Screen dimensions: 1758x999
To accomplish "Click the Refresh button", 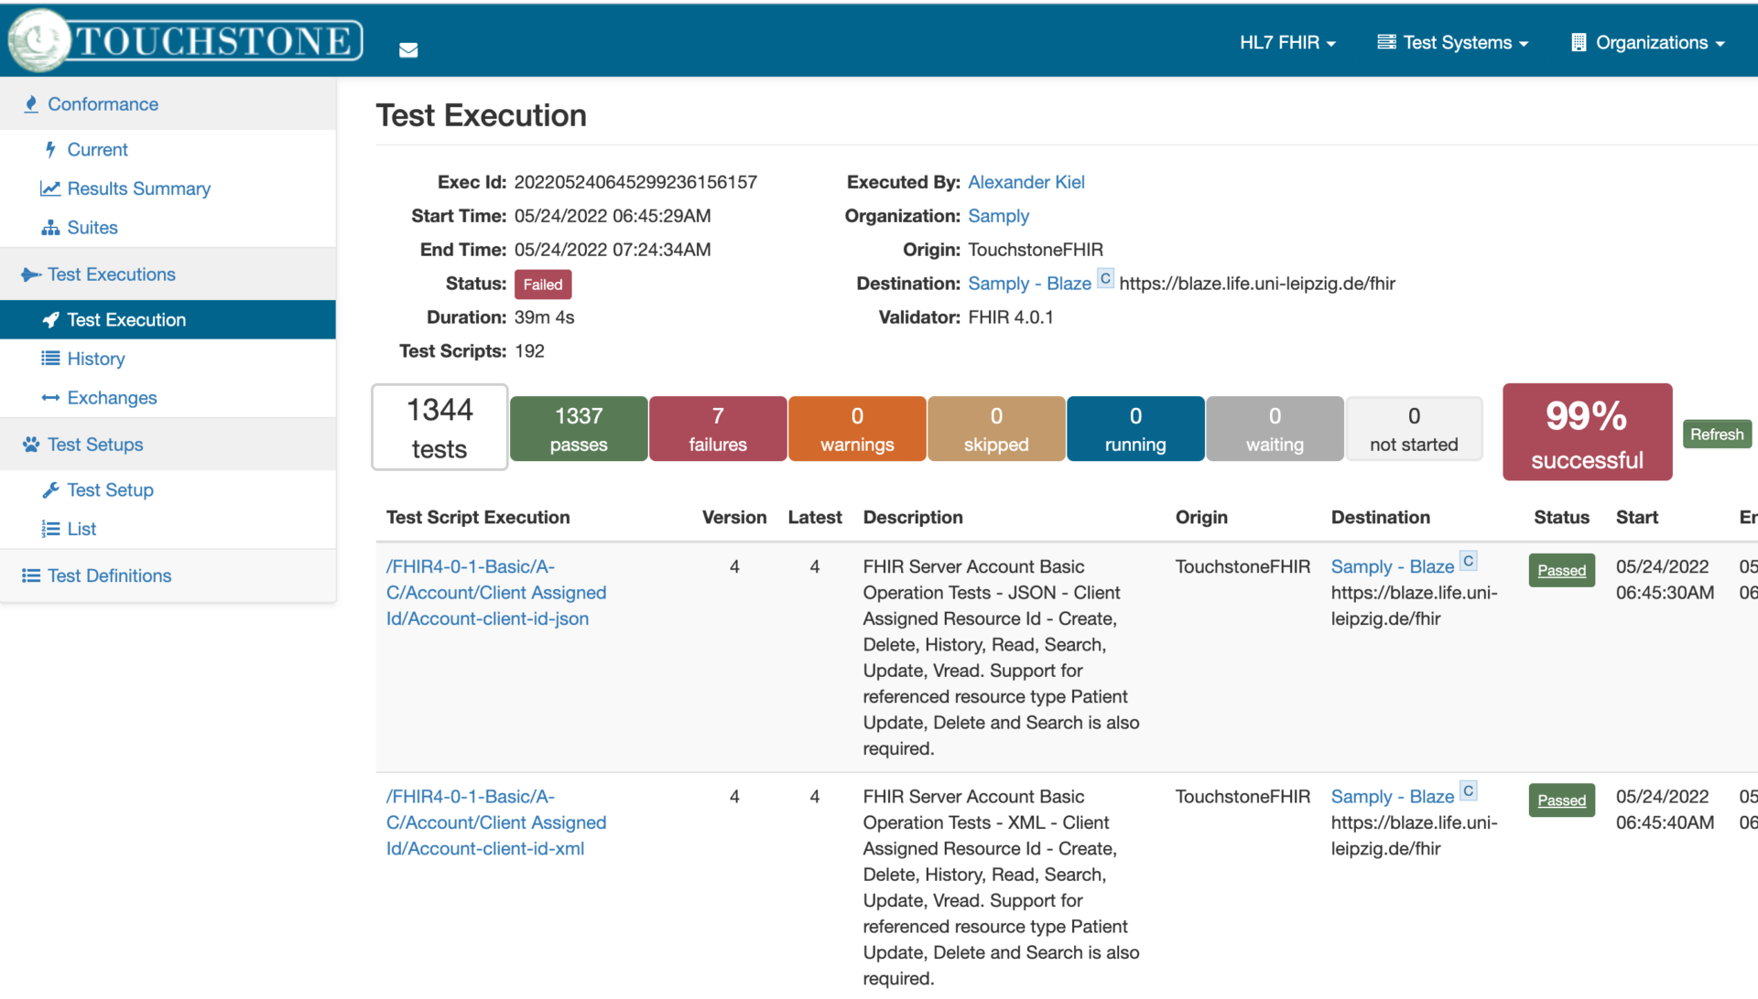I will click(x=1717, y=435).
